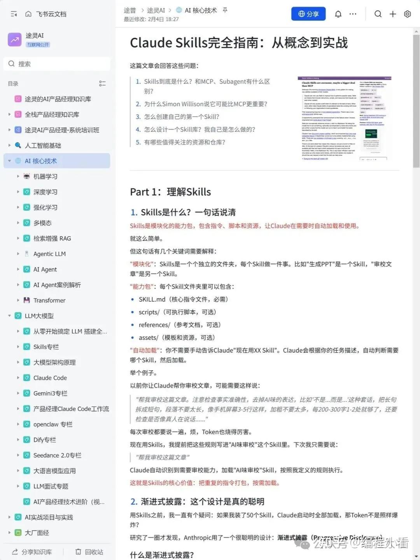Image resolution: width=420 pixels, height=560 pixels.
Task: Open the notification bell icon
Action: tap(338, 14)
